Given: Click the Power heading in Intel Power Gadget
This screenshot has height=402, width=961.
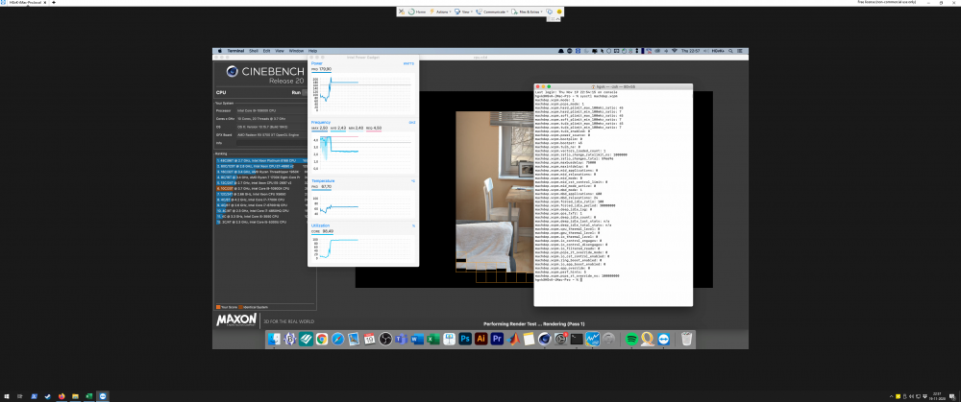Looking at the screenshot, I should 317,63.
